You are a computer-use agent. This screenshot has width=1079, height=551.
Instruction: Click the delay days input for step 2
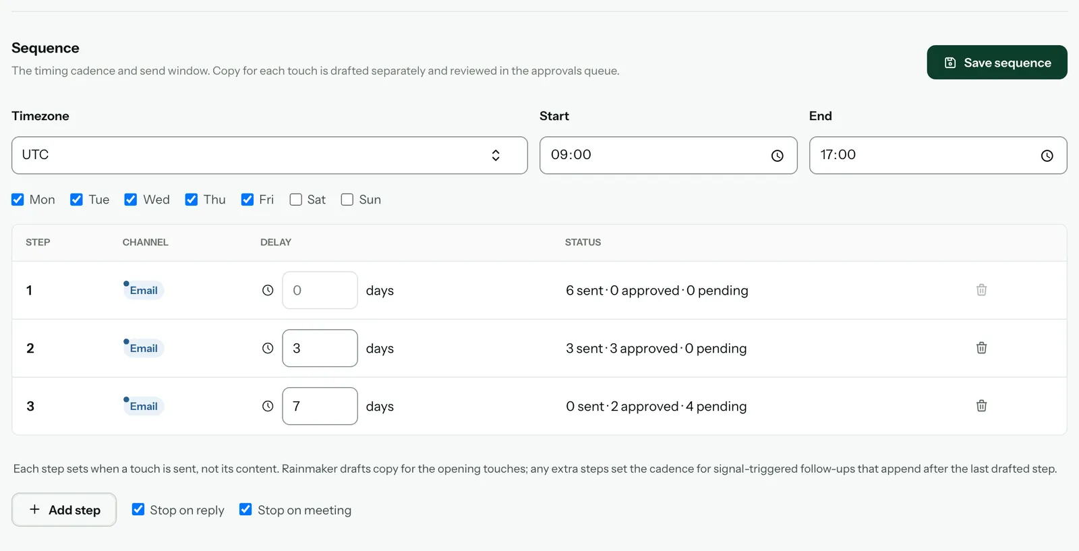(320, 348)
